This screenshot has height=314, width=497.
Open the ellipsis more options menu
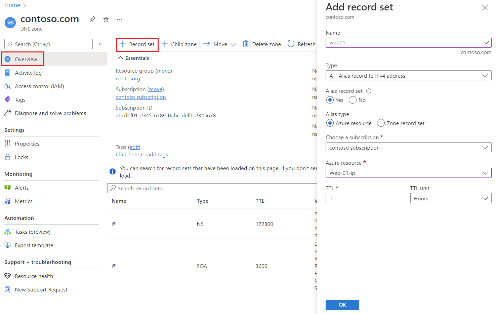(x=119, y=19)
